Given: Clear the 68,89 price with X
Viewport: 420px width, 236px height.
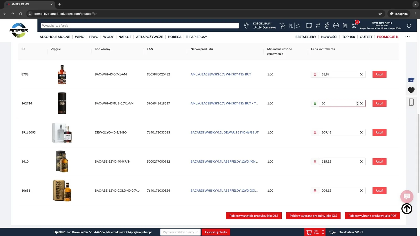Looking at the screenshot, I should [361, 74].
